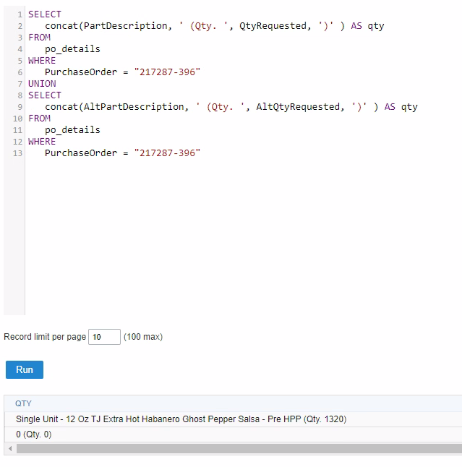
Task: Click po_details on line 4
Action: 72,49
